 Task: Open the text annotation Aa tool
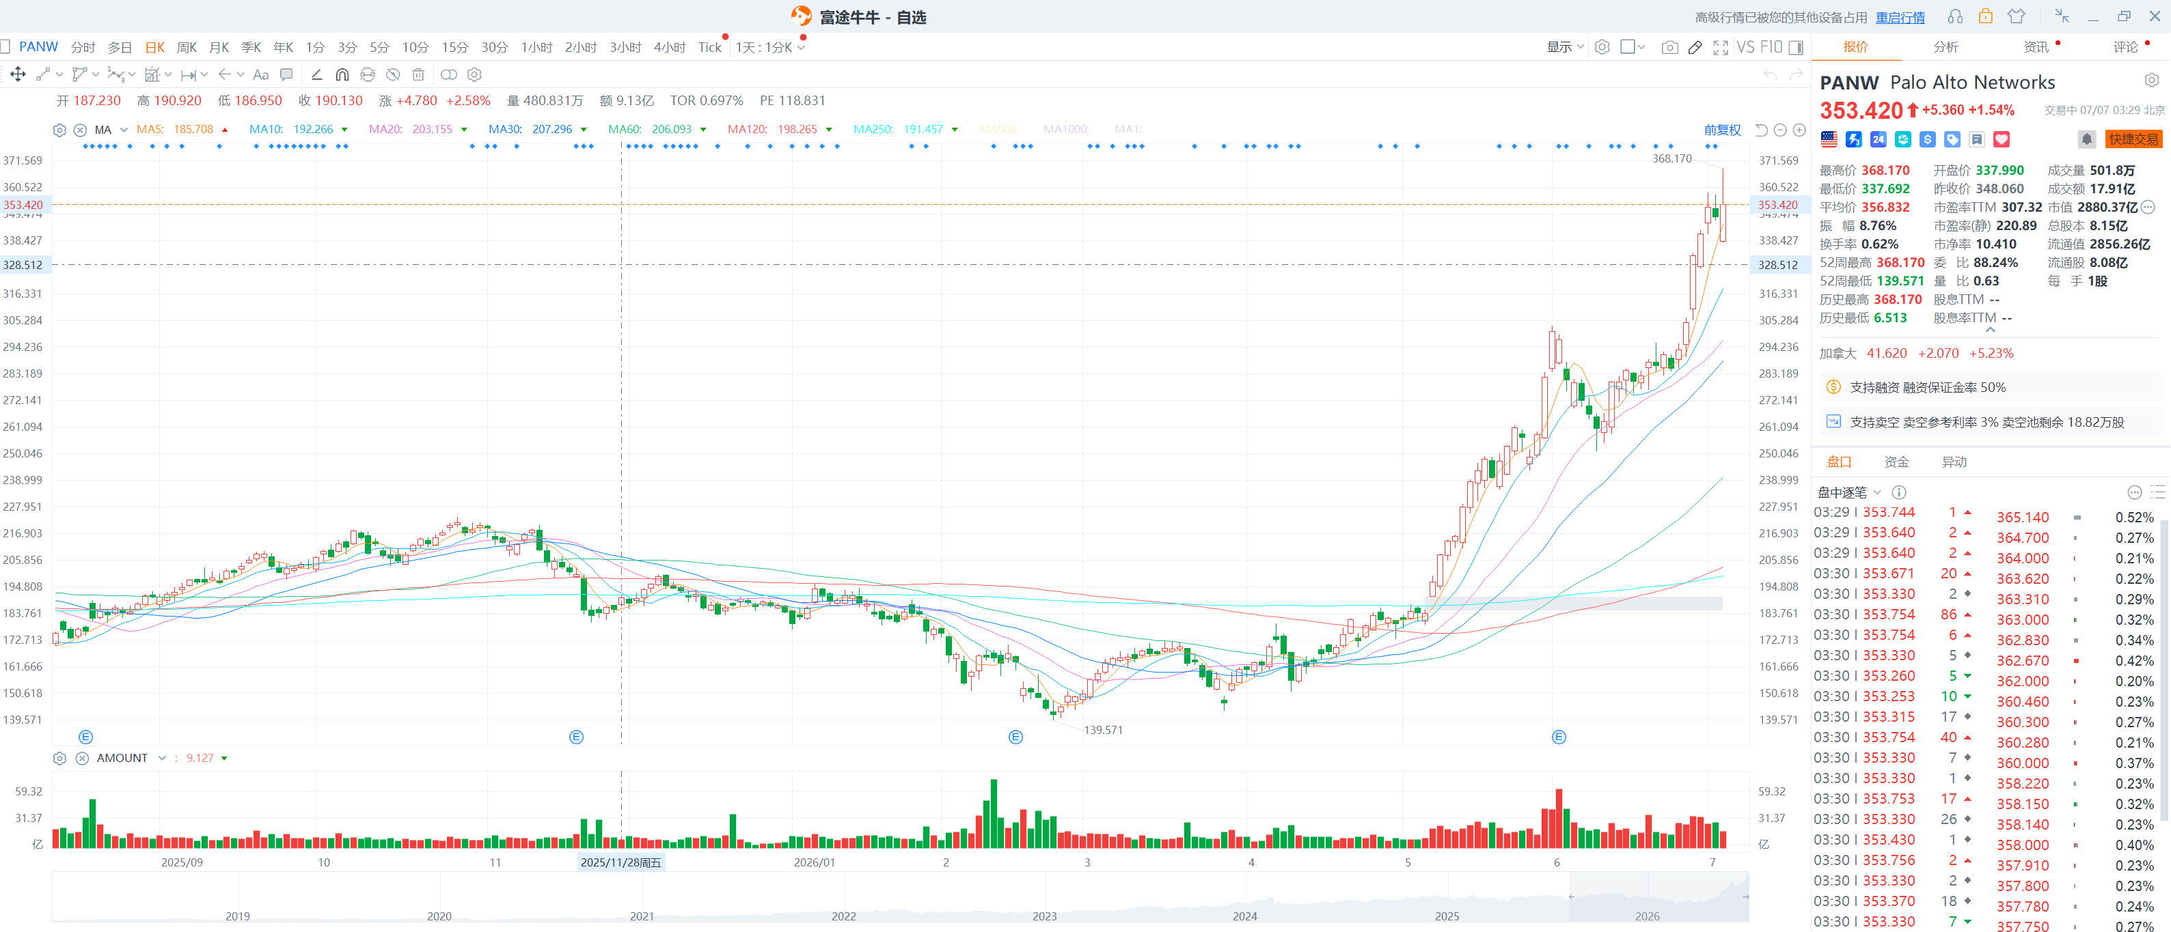coord(261,75)
